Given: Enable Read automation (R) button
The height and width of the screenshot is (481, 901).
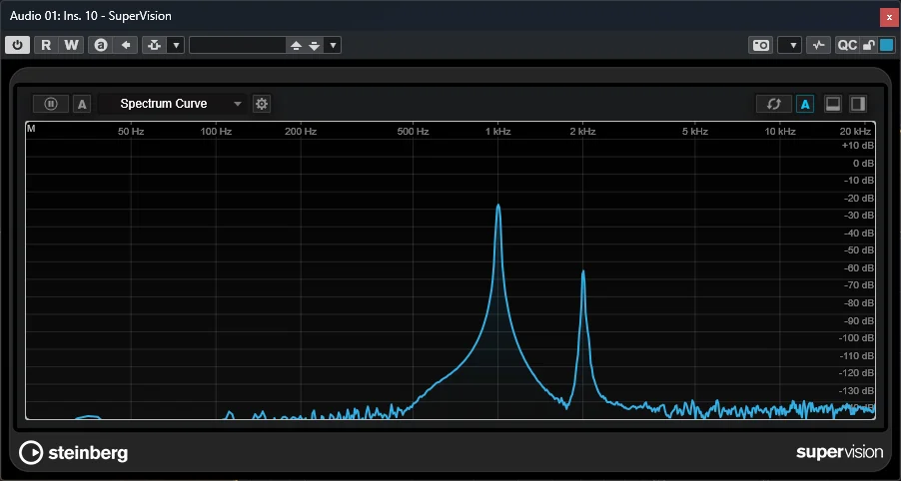Looking at the screenshot, I should [x=46, y=45].
